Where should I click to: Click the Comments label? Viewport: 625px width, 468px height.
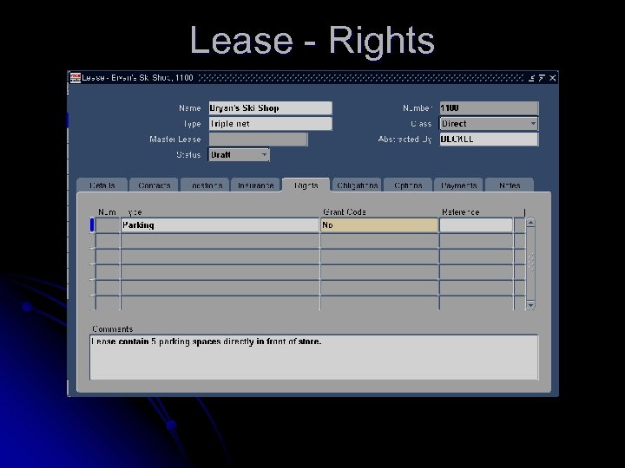point(112,329)
